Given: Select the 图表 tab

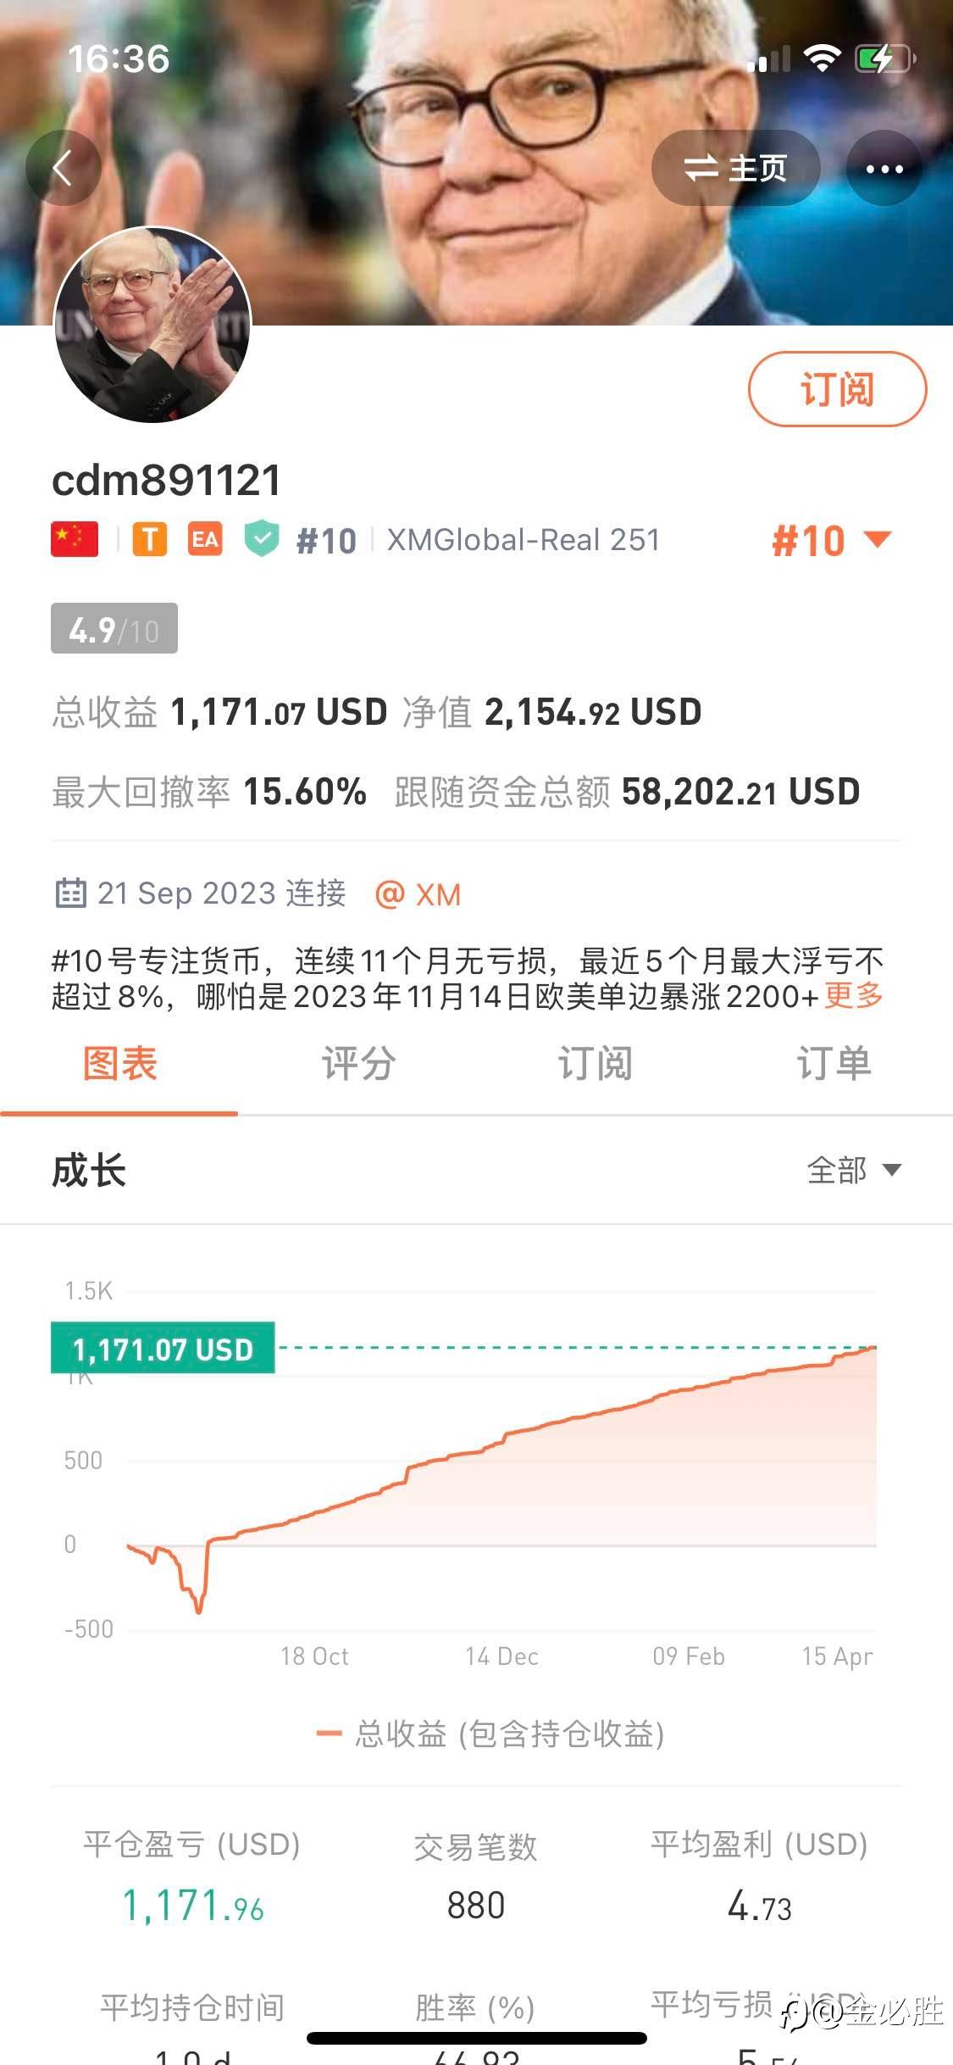Looking at the screenshot, I should tap(119, 1063).
